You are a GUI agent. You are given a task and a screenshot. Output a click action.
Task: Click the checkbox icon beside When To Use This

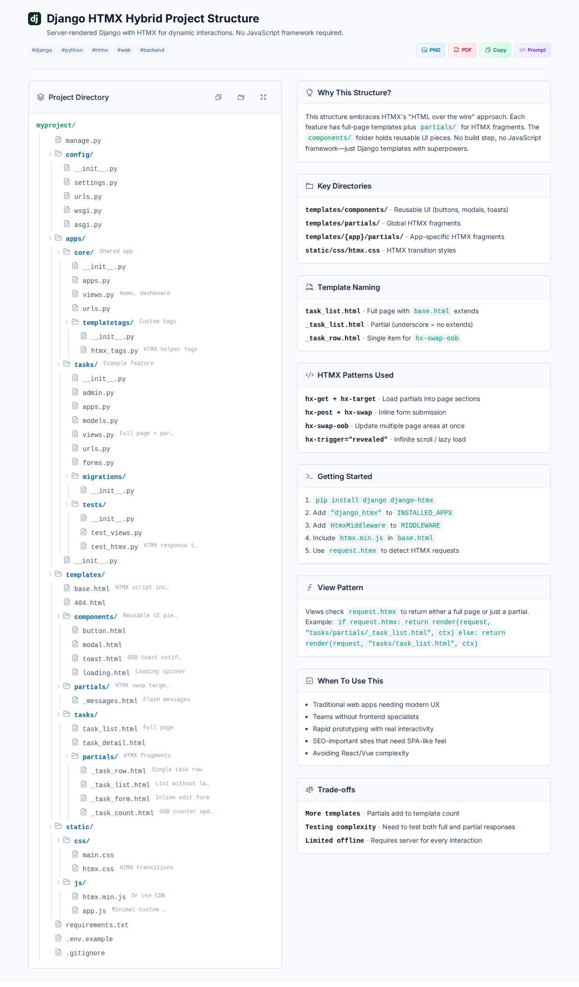309,681
